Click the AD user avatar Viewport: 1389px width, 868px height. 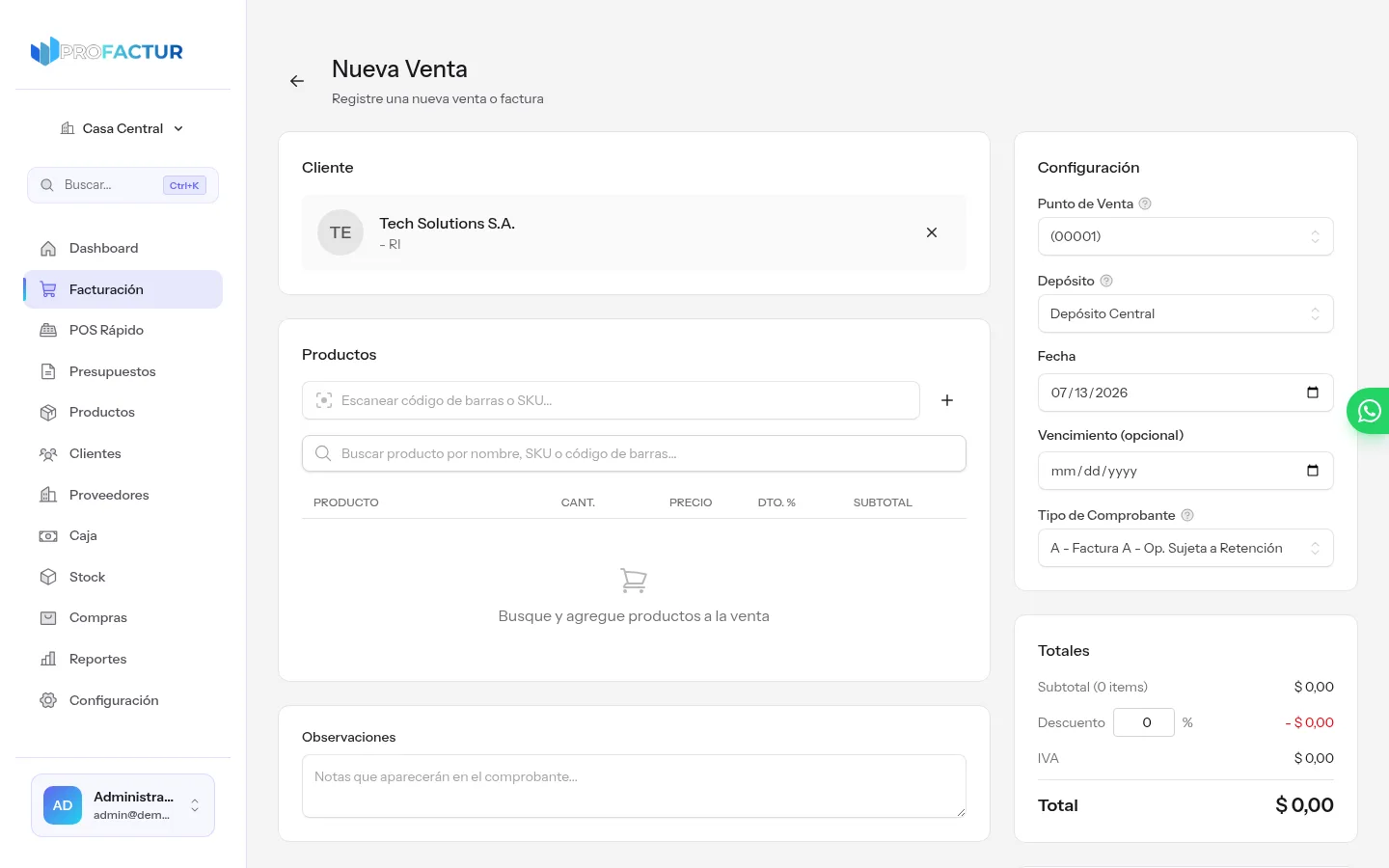[x=63, y=805]
